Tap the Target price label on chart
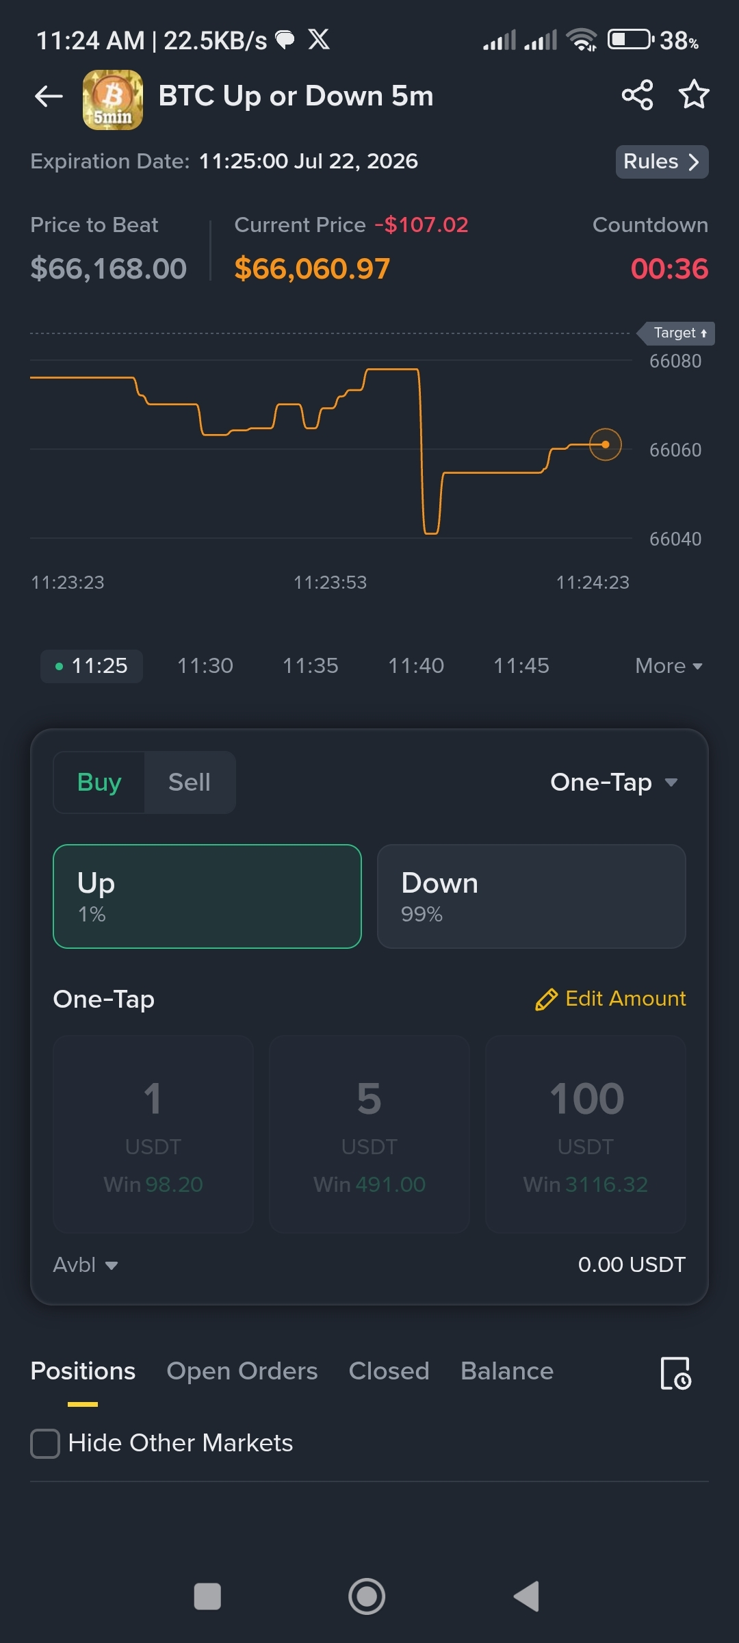Viewport: 739px width, 1643px height. 677,333
